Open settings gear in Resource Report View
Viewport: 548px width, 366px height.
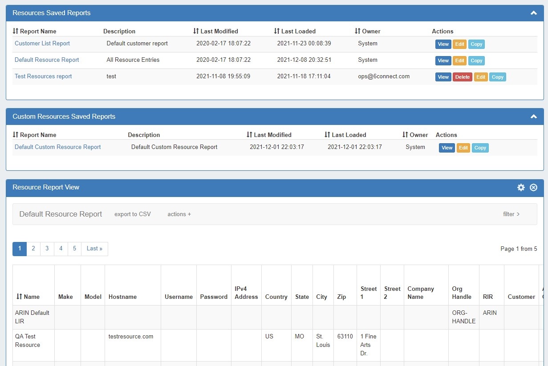(521, 188)
